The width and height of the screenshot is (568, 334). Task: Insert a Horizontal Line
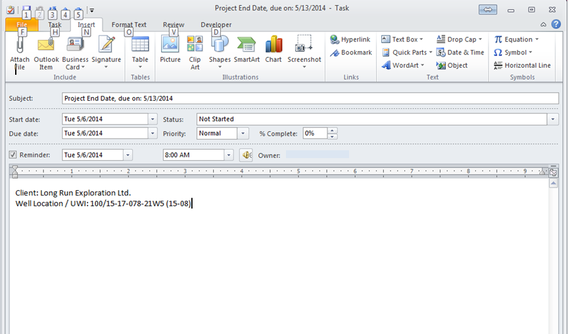point(523,66)
